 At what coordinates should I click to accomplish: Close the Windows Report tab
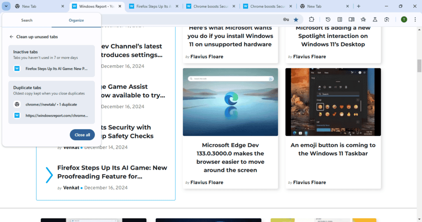click(120, 6)
